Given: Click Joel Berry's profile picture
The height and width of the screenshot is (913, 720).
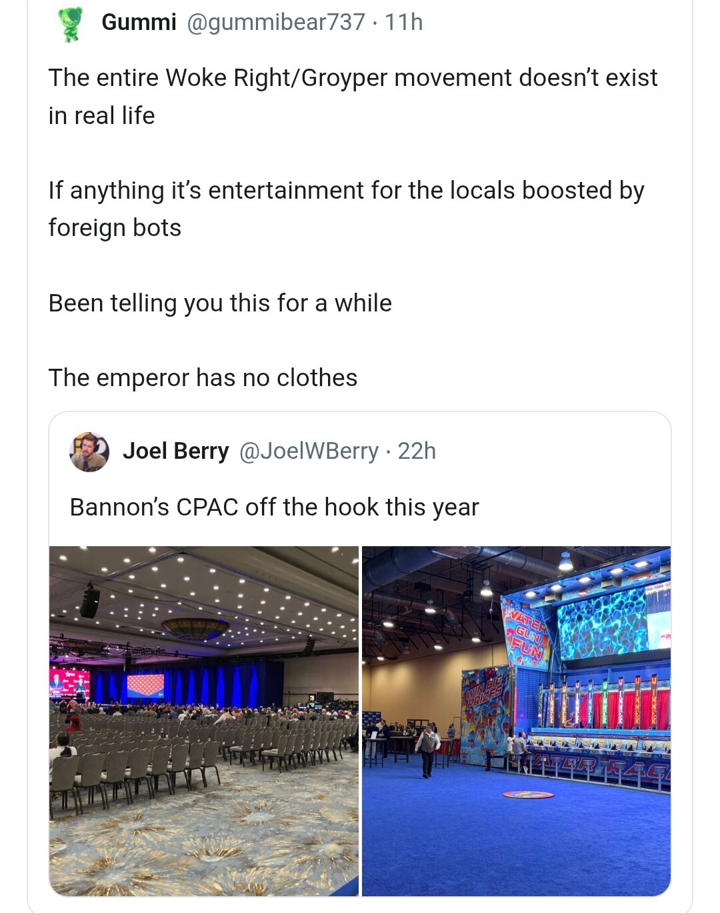Looking at the screenshot, I should pos(89,451).
